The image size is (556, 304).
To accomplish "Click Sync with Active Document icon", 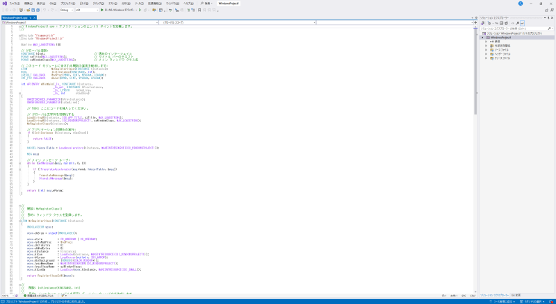I will pyautogui.click(x=497, y=23).
